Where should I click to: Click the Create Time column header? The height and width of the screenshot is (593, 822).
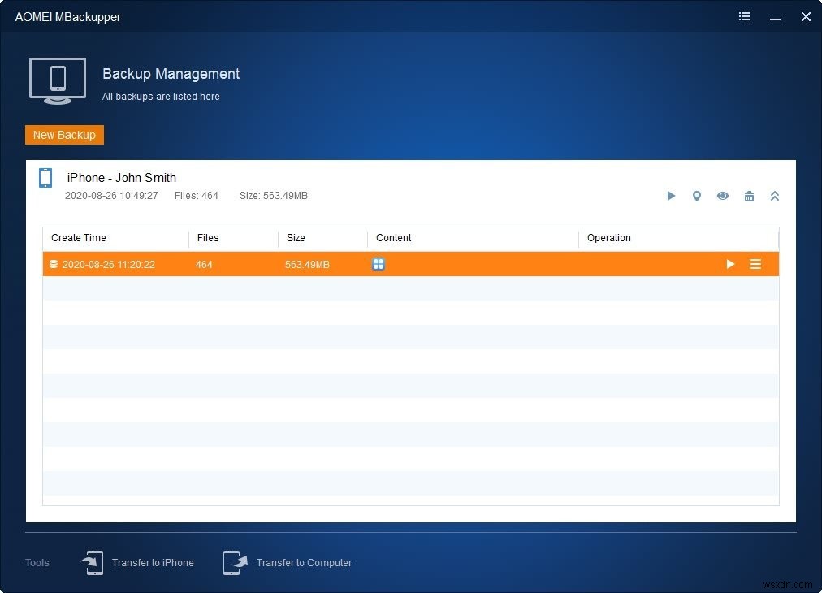(79, 238)
